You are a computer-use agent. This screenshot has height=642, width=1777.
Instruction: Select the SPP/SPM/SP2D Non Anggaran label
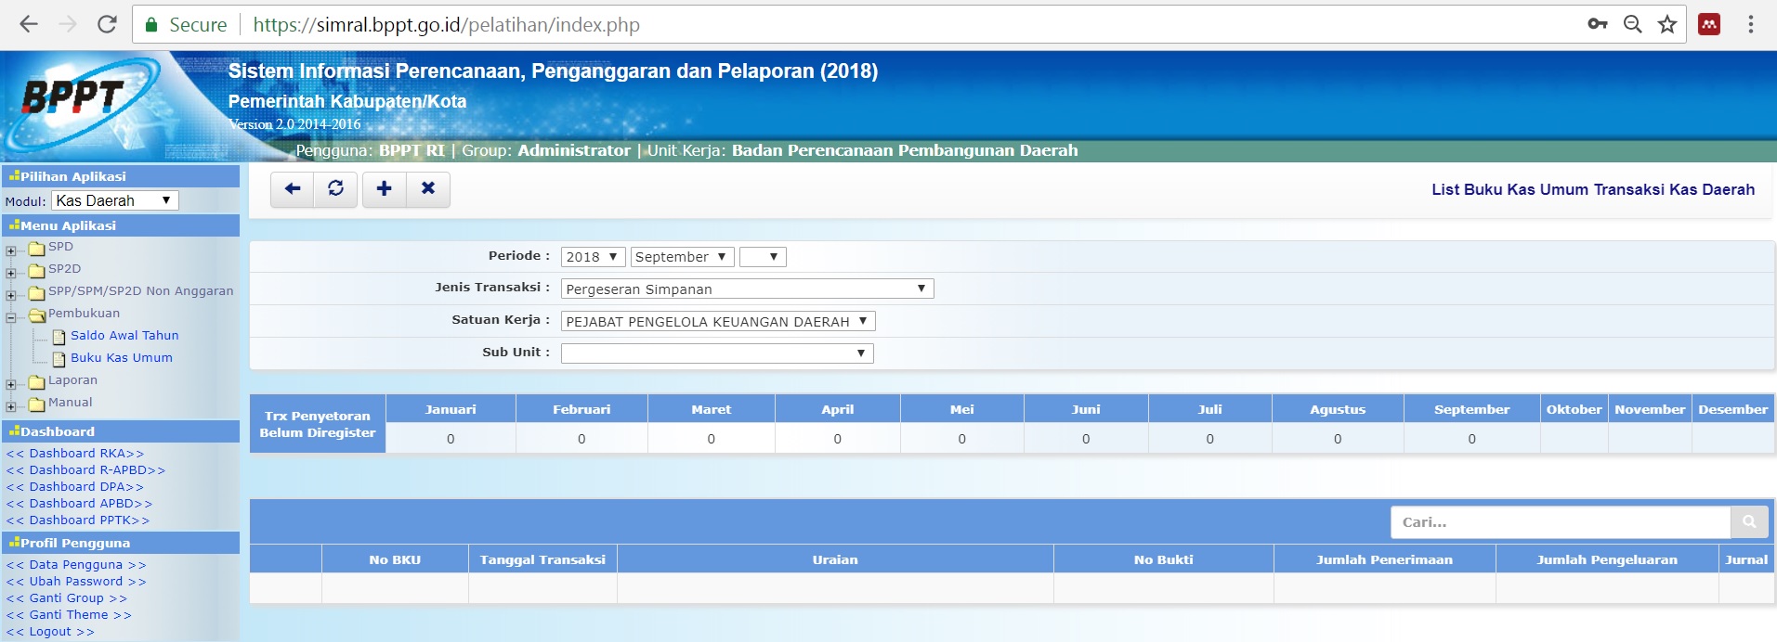[141, 291]
